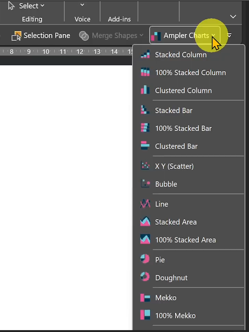The width and height of the screenshot is (249, 332).
Task: Click the Clustered Column chart icon
Action: (145, 90)
